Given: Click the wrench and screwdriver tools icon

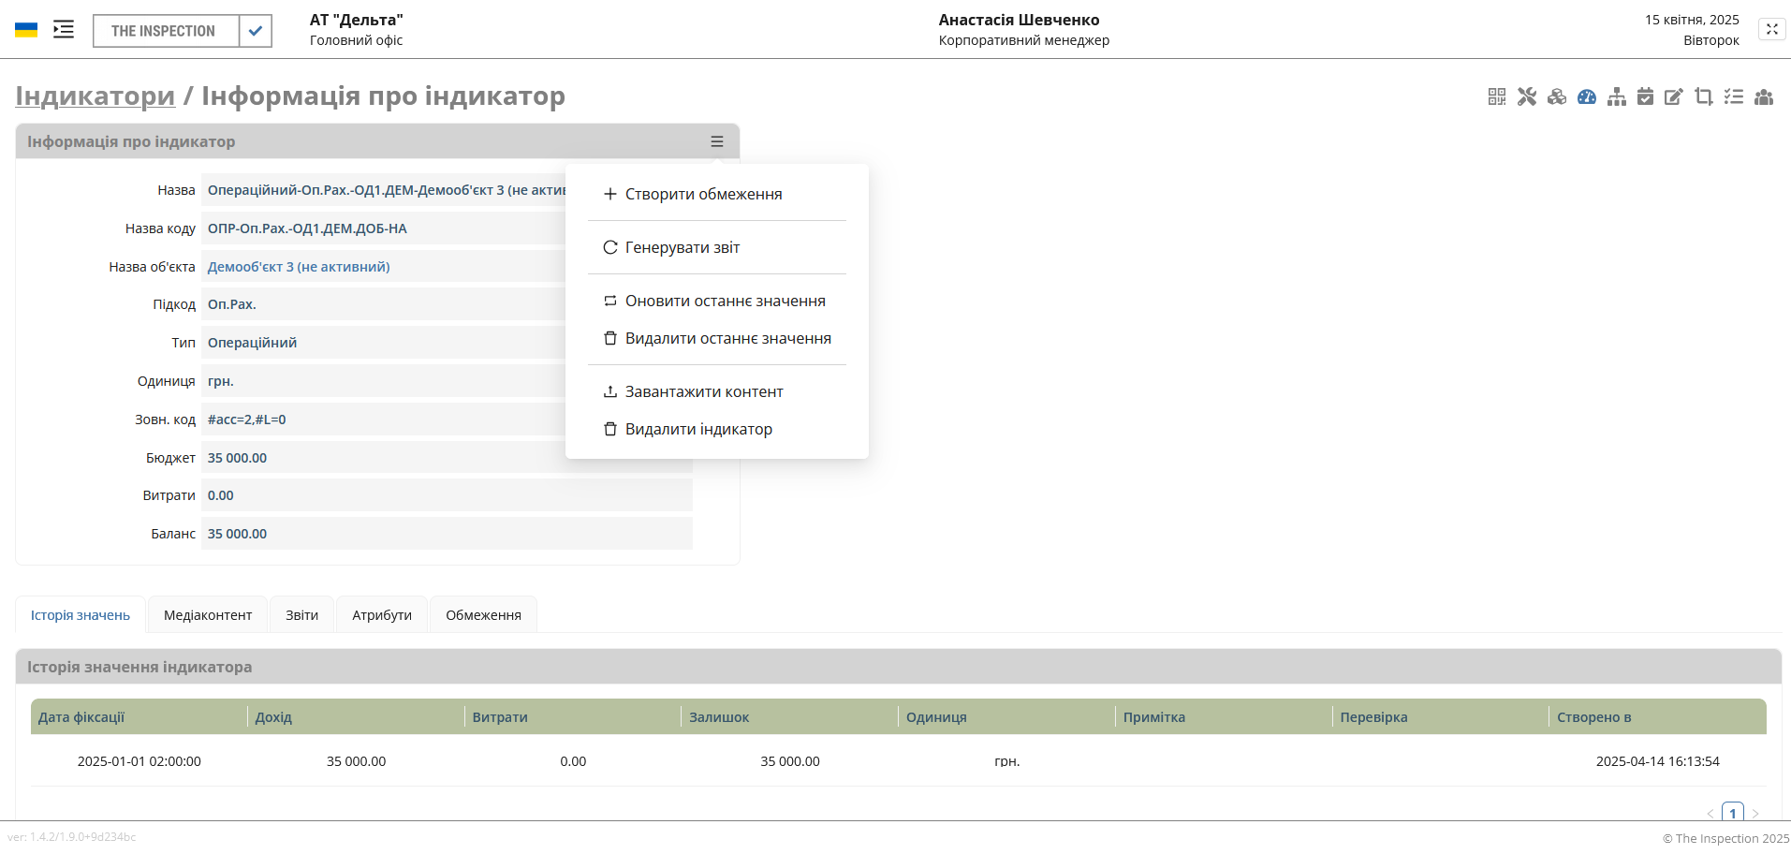Looking at the screenshot, I should point(1527,96).
